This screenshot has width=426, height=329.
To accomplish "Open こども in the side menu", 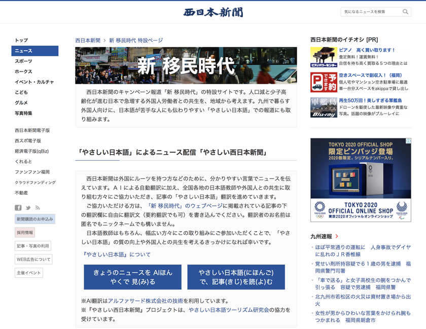I will click(21, 92).
